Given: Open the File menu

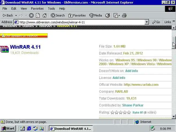Looking at the screenshot, I should pos(5,9).
